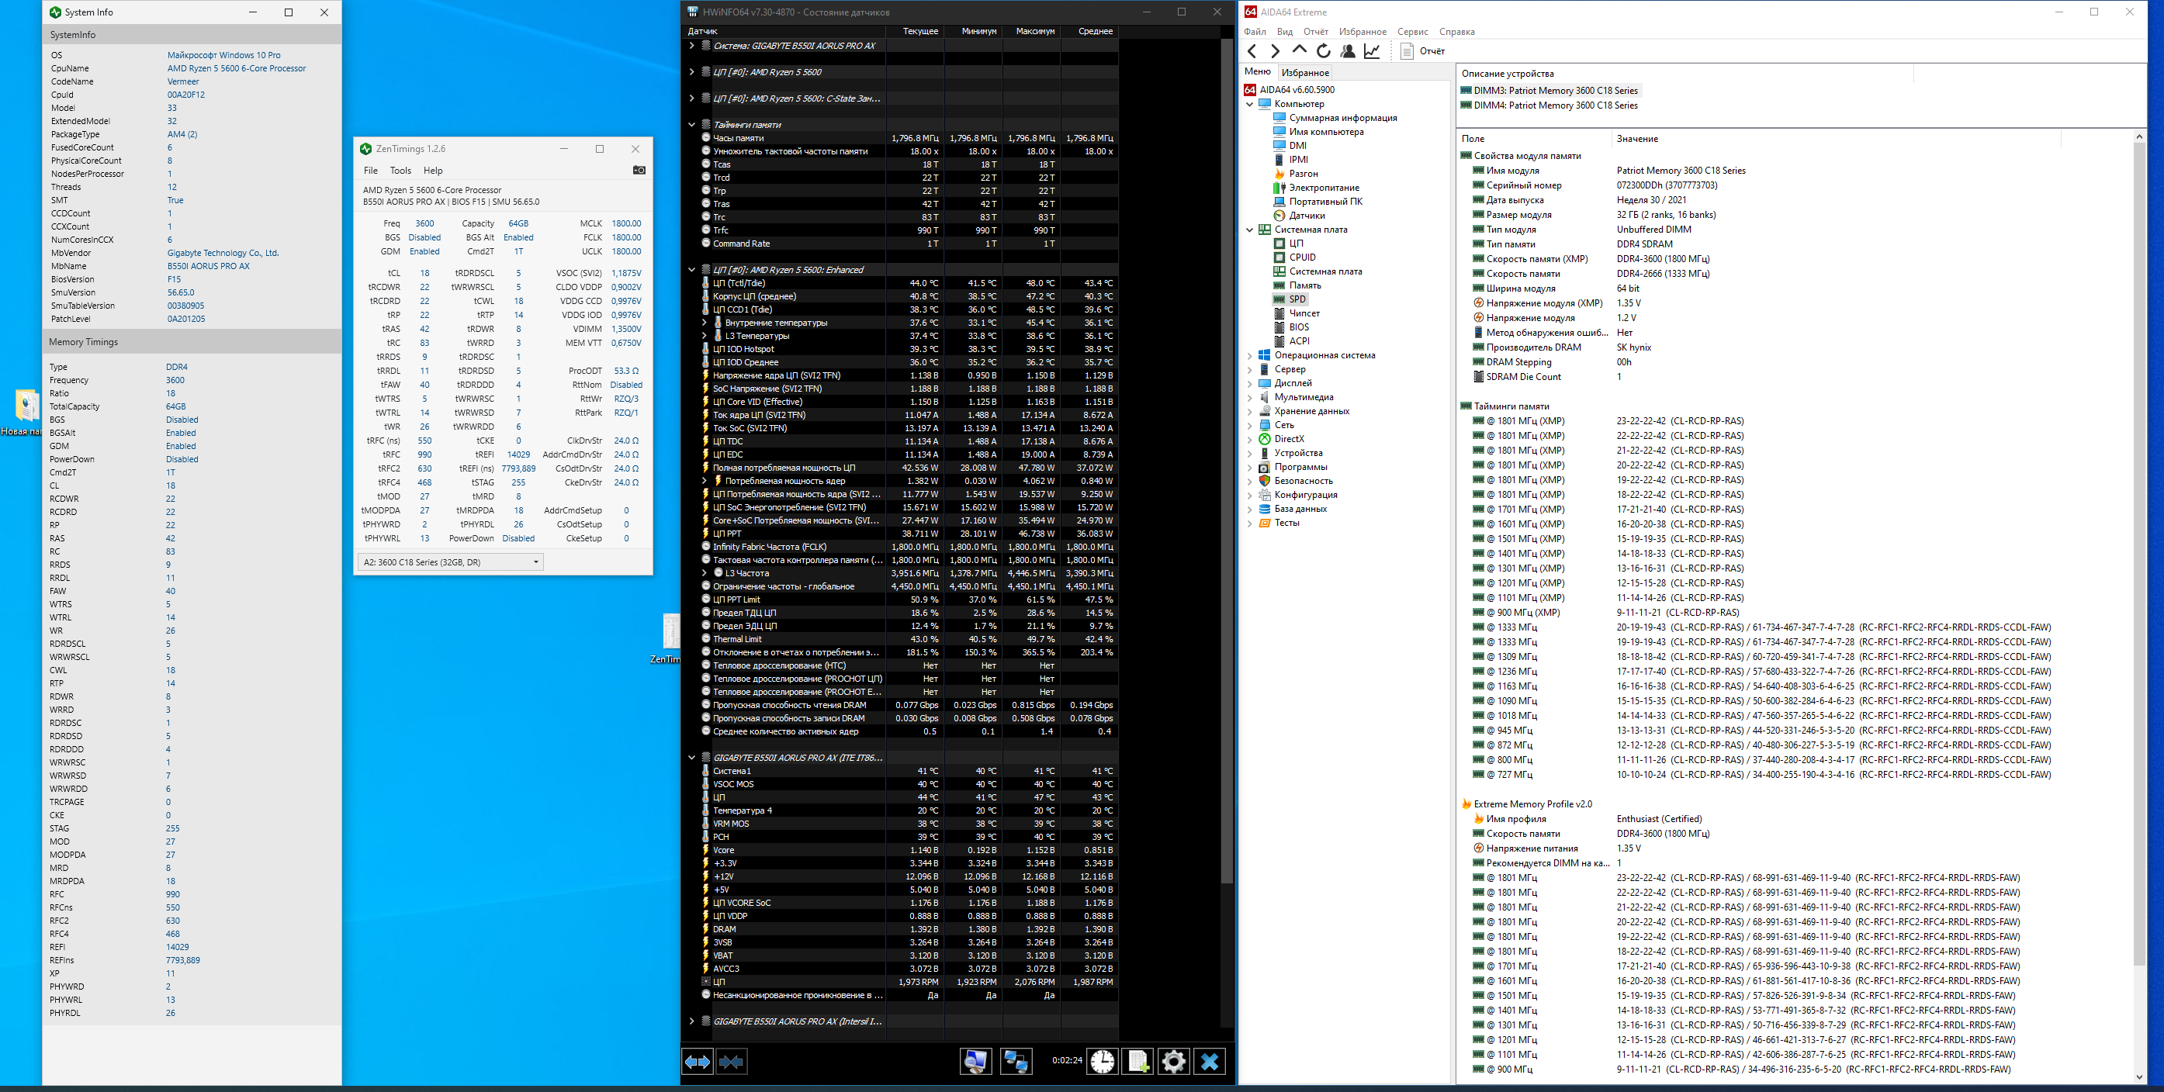Click the AIDA64 back navigation arrow
Screen dimensions: 2164x1092
[x=1252, y=51]
